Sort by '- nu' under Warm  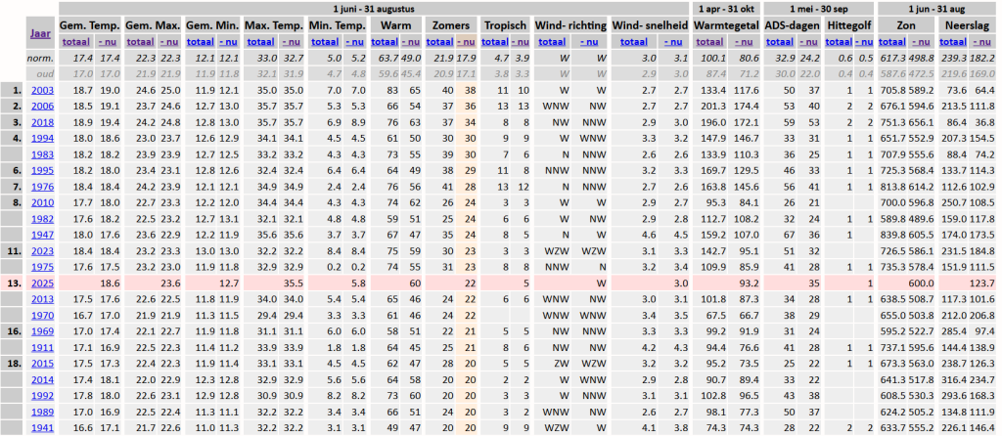(x=411, y=42)
